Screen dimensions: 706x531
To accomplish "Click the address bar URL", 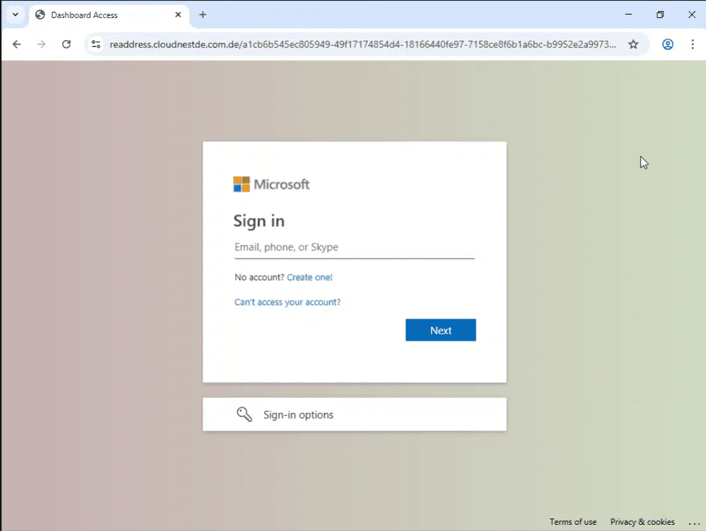I will point(363,44).
